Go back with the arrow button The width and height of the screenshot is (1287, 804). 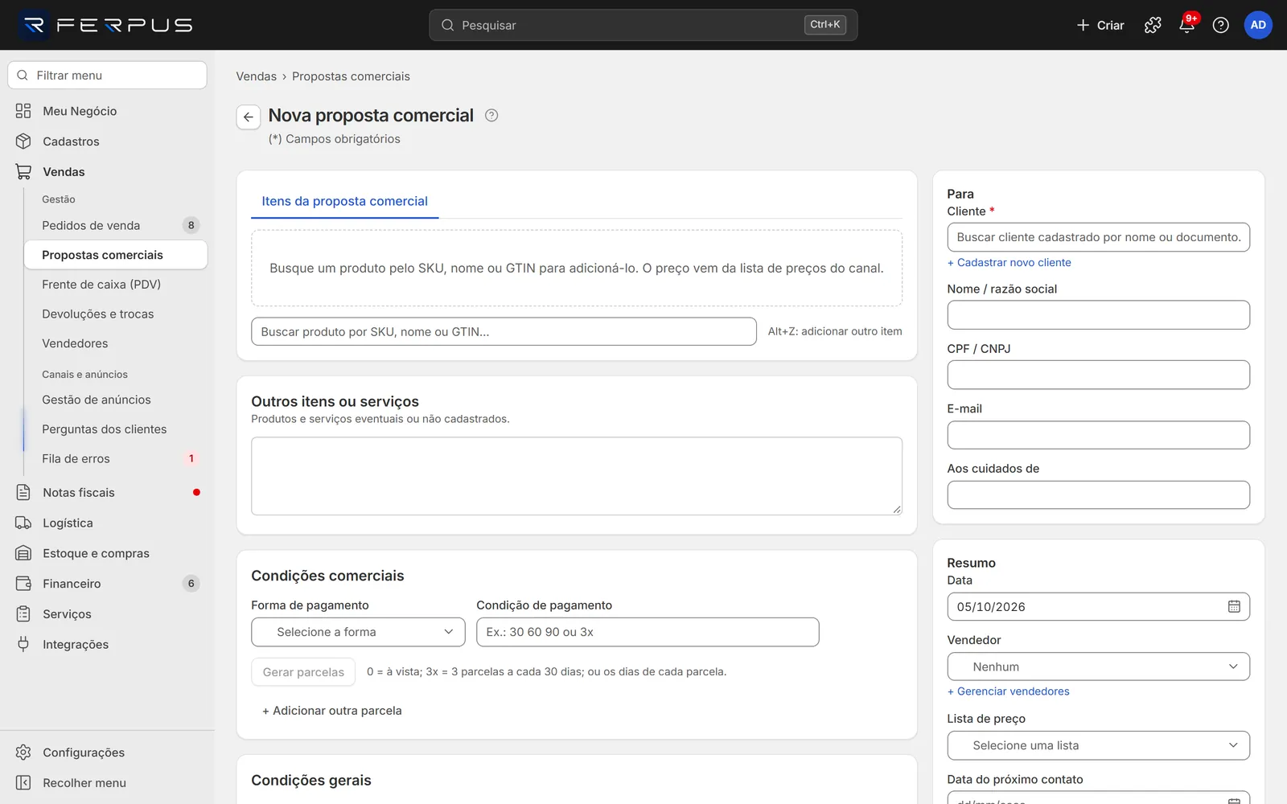tap(248, 117)
